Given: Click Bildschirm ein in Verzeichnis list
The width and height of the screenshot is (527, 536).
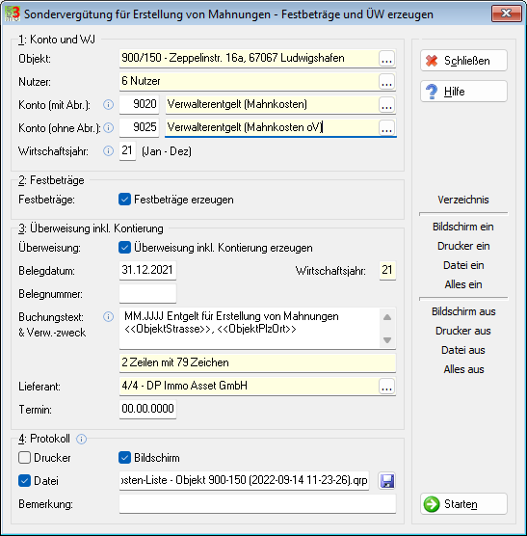Looking at the screenshot, I should coord(463,227).
